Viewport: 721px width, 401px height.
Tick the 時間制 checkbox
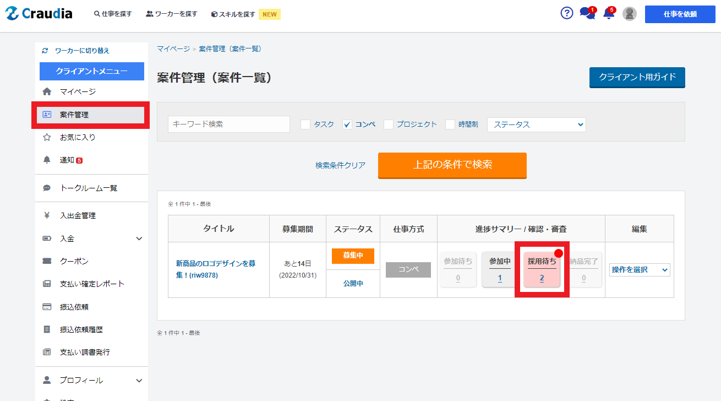450,124
